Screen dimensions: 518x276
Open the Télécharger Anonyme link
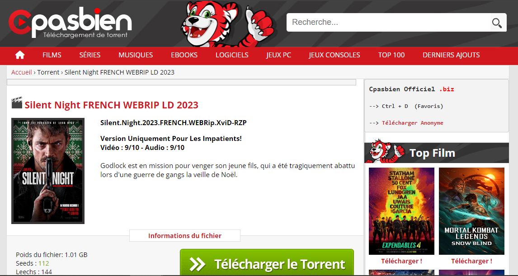[412, 123]
